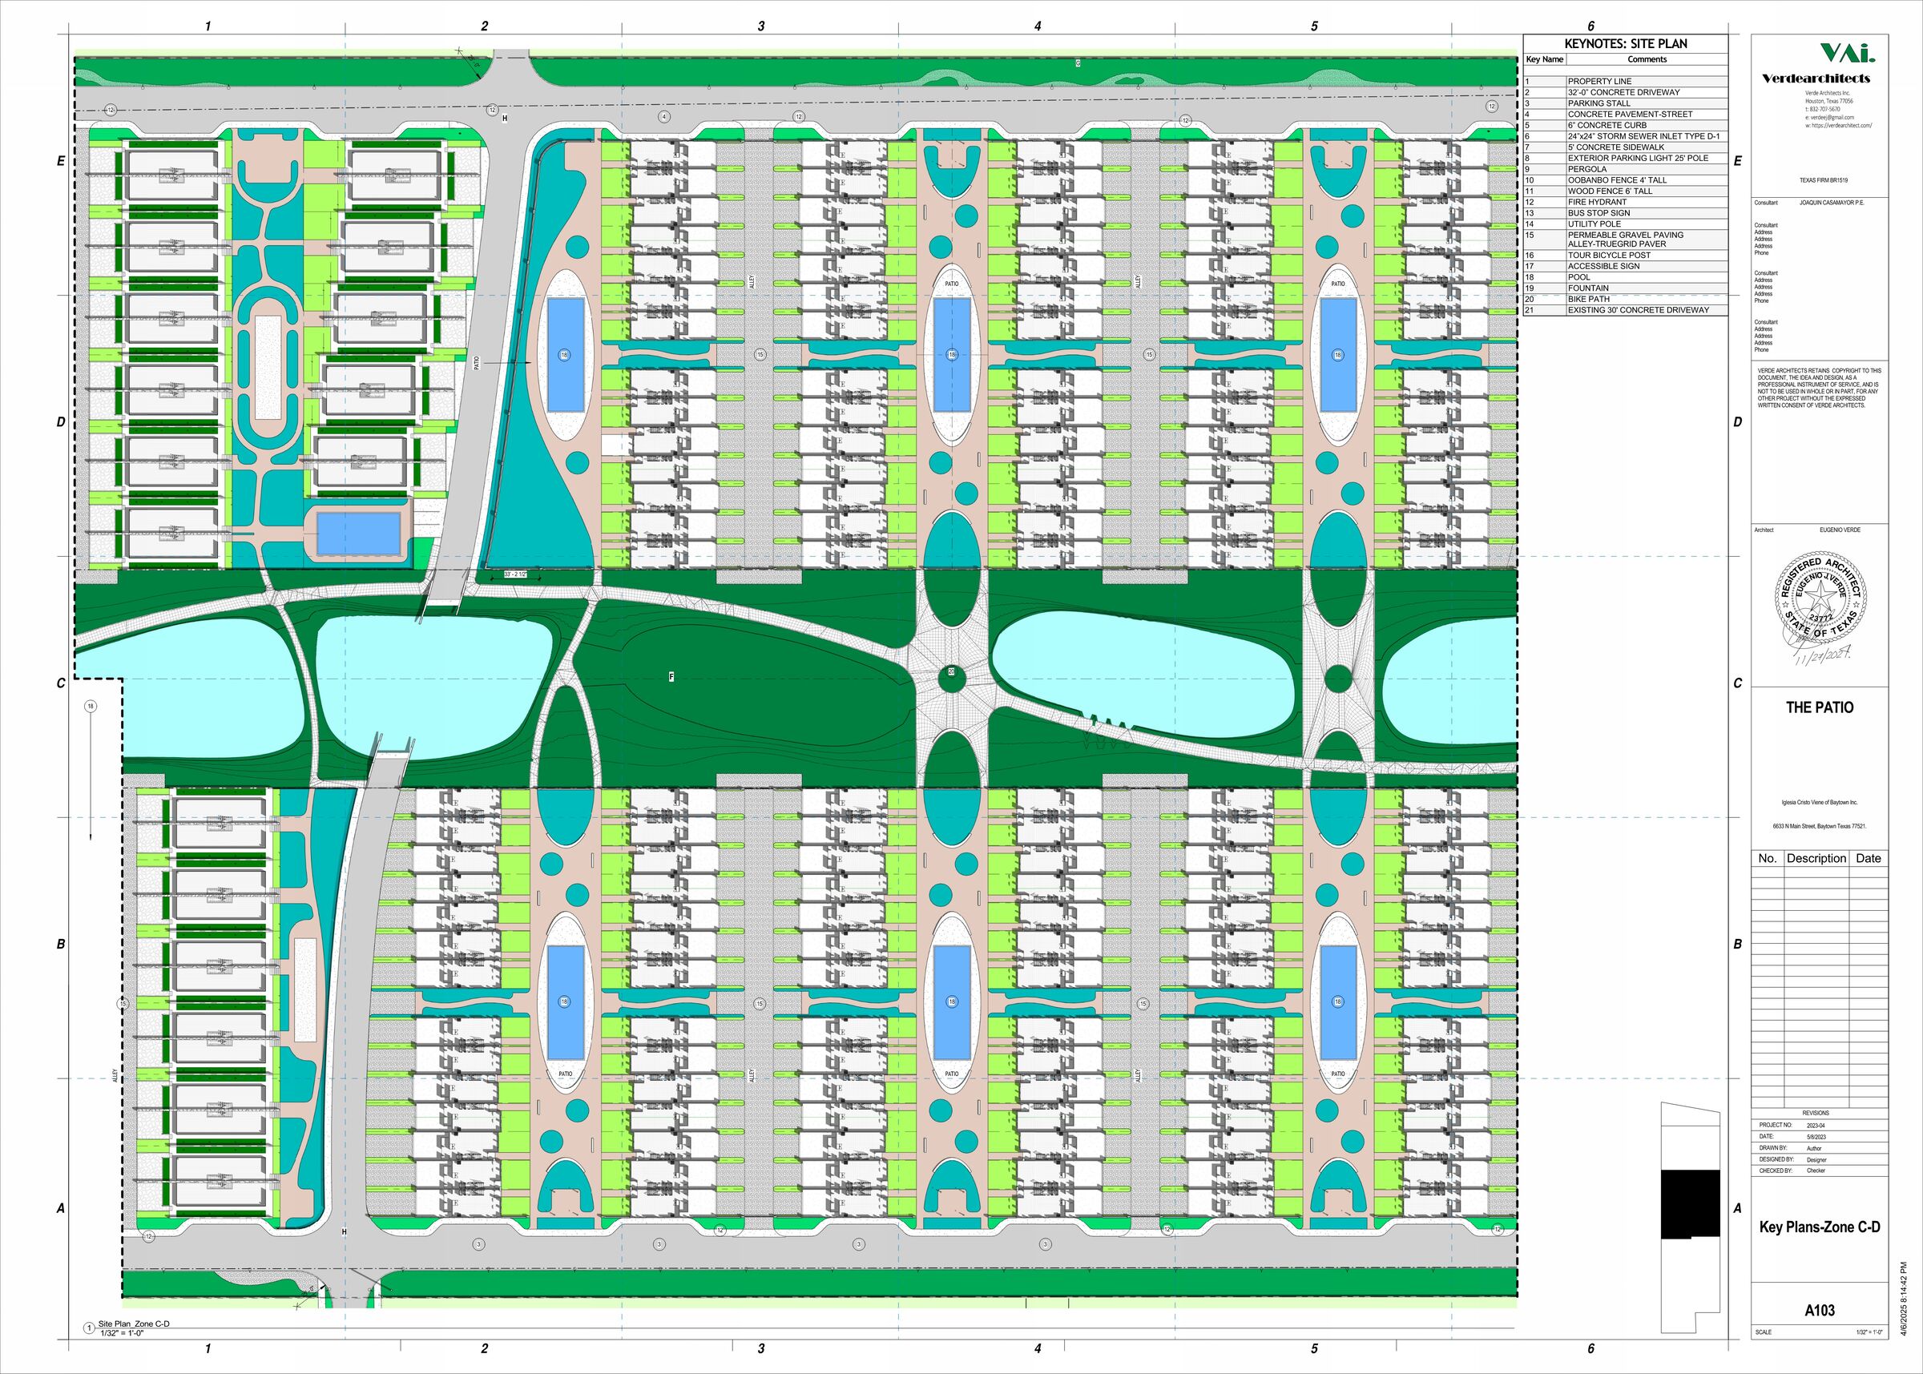Select the 'UTILITY POLE' keynote row
The height and width of the screenshot is (1374, 1923).
tap(1625, 224)
